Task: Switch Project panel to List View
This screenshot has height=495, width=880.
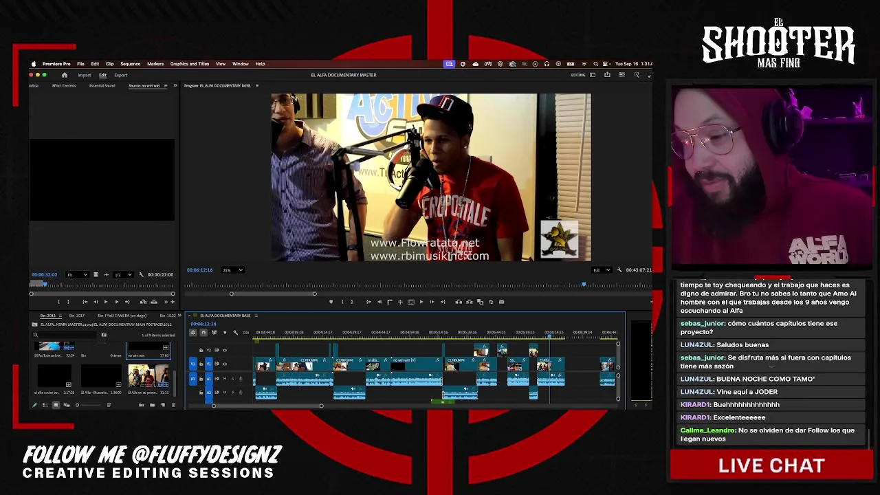Action: click(x=45, y=405)
